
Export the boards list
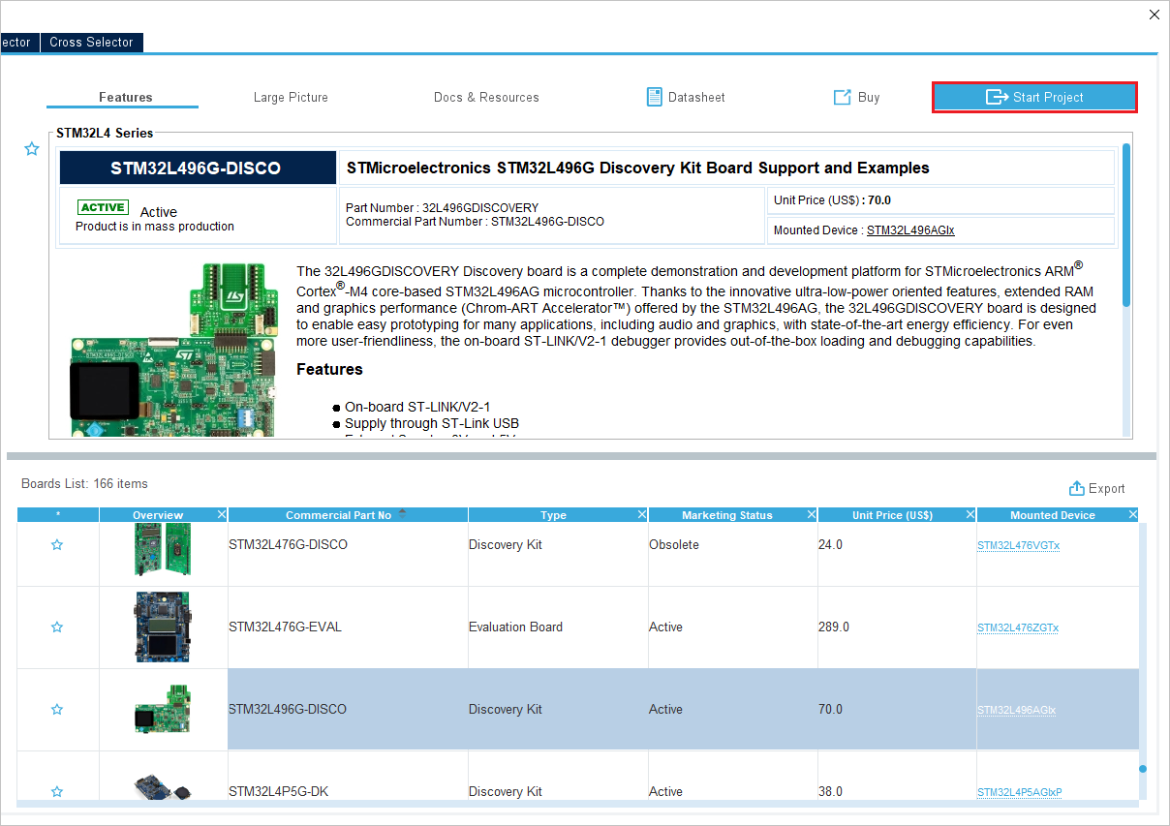point(1097,488)
